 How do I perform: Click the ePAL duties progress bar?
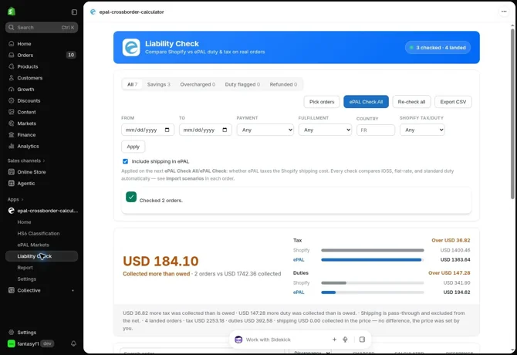[x=373, y=292]
